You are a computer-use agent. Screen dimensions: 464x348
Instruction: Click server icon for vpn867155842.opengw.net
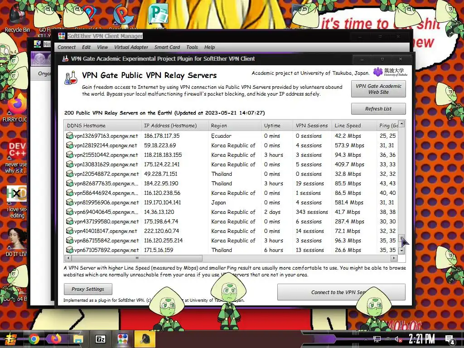click(69, 240)
